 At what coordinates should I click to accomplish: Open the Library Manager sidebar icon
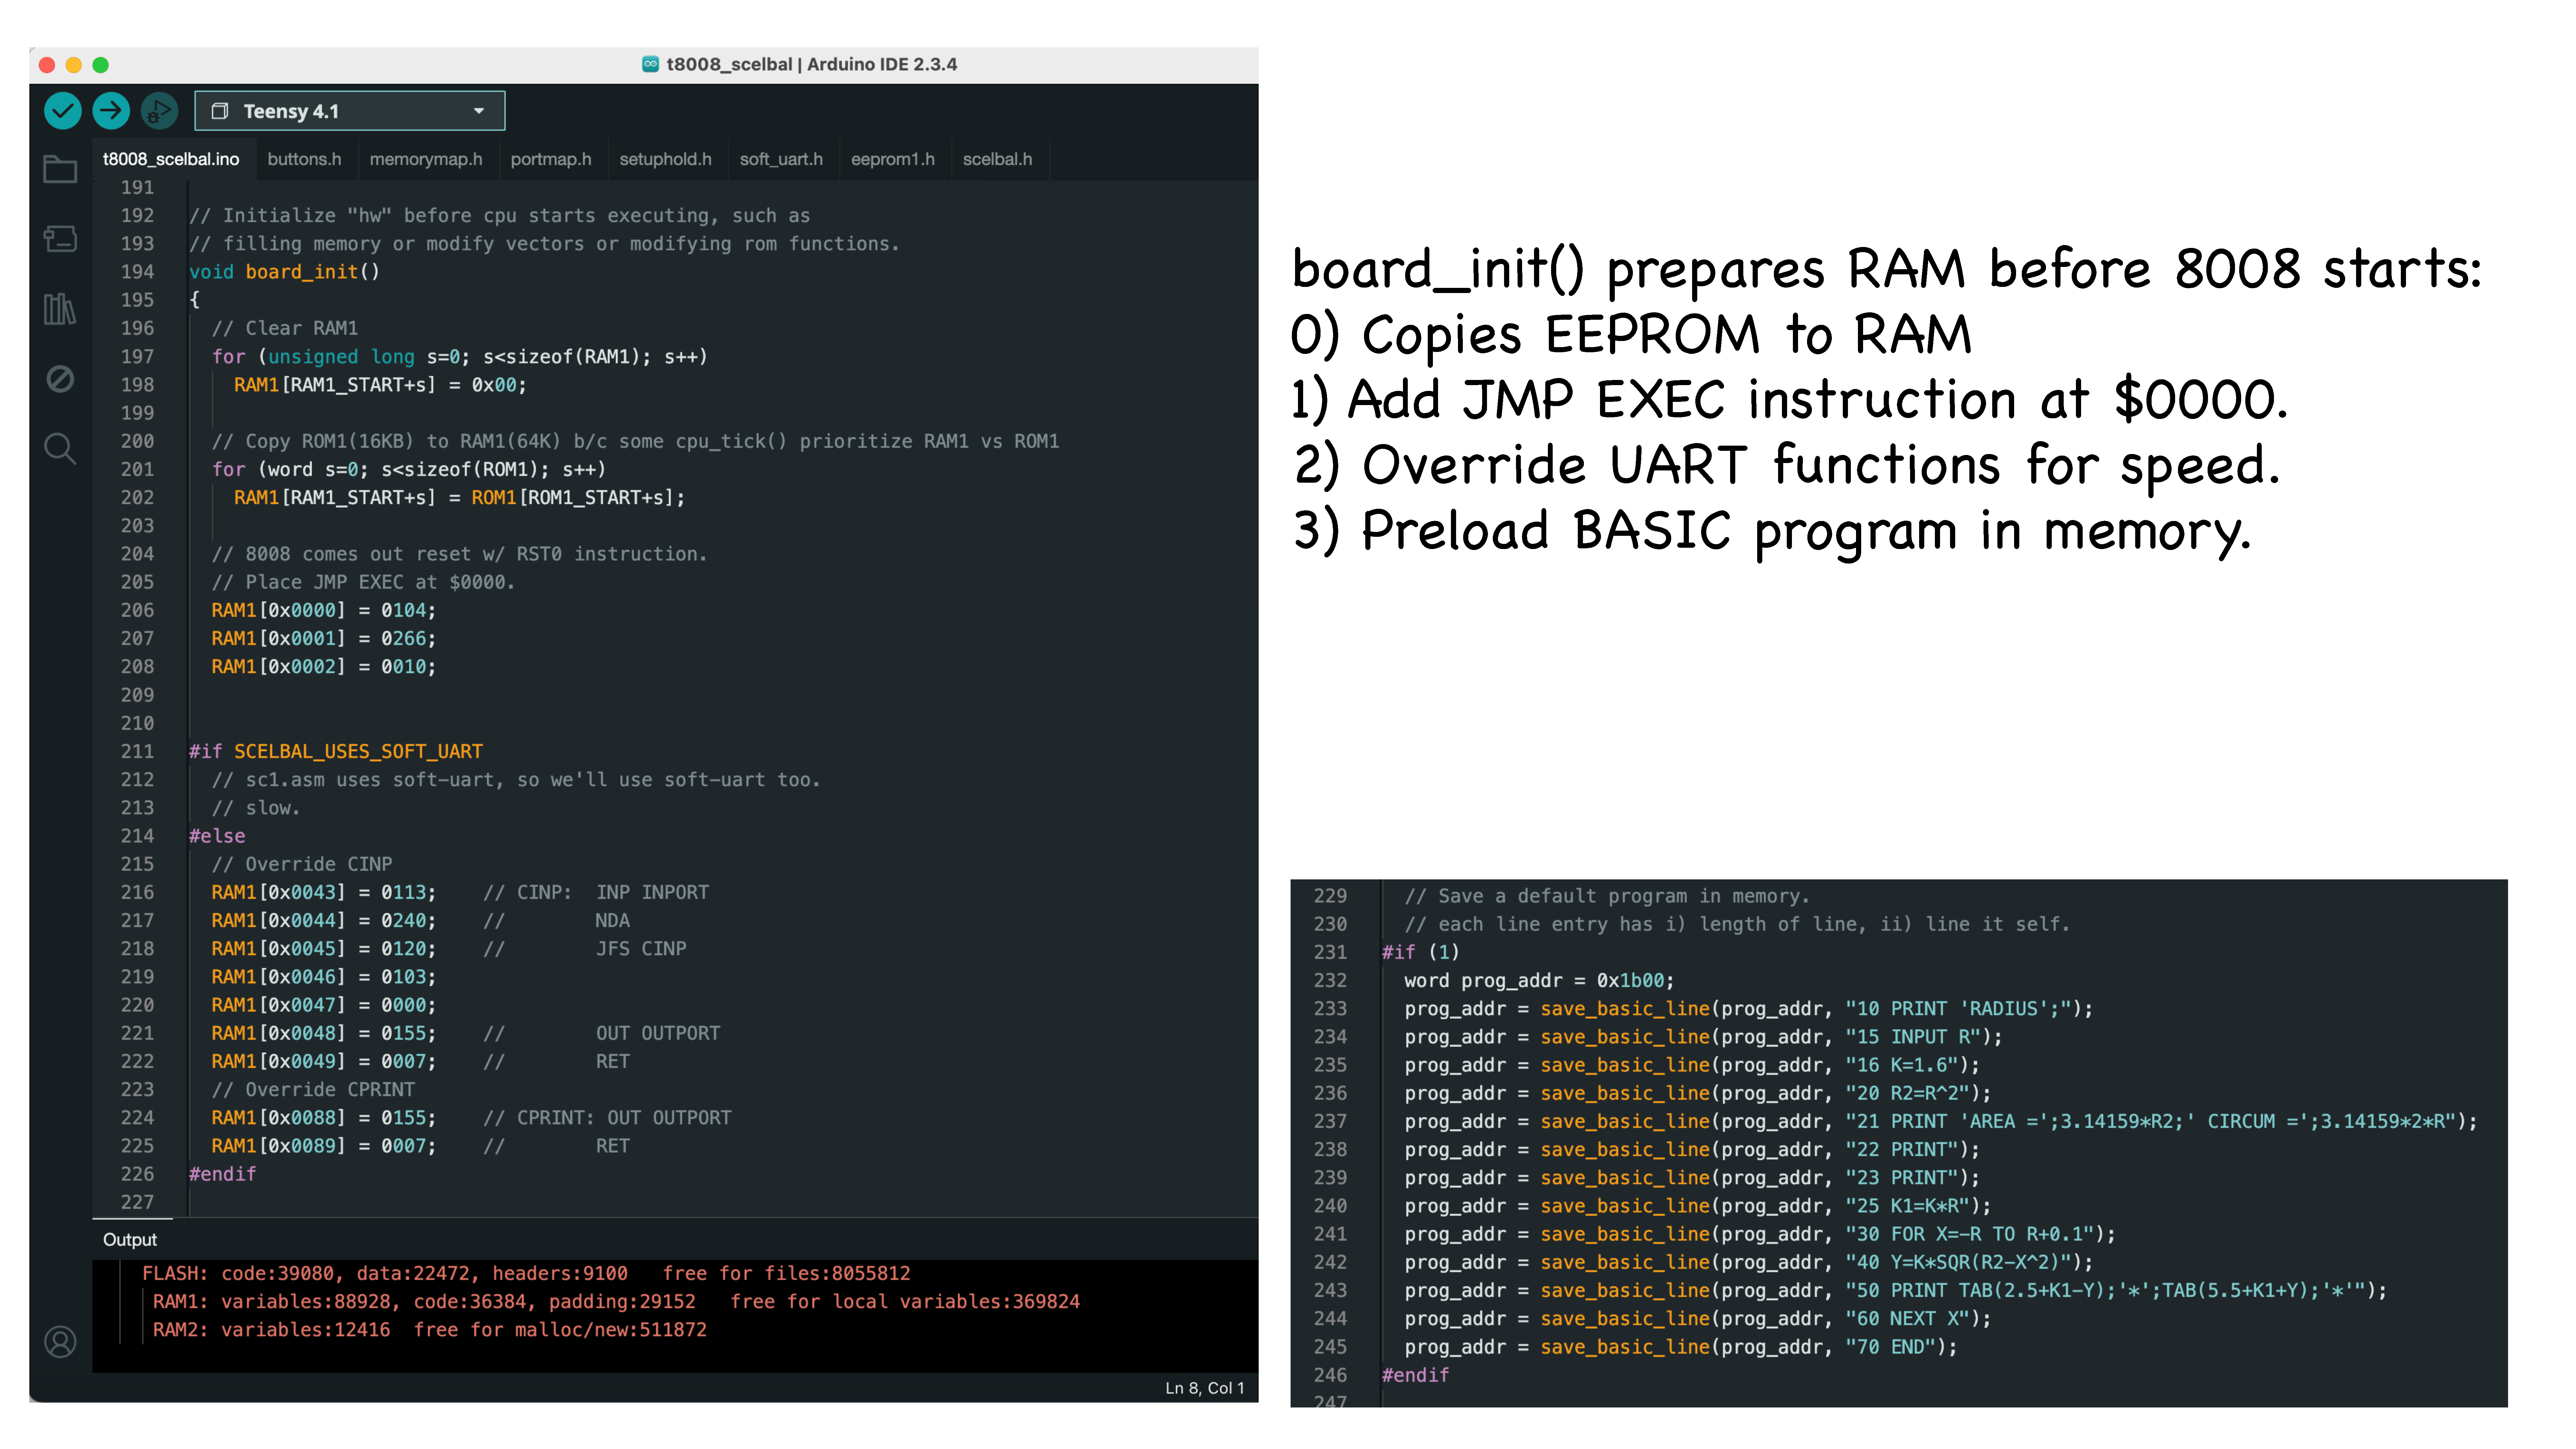(x=60, y=309)
